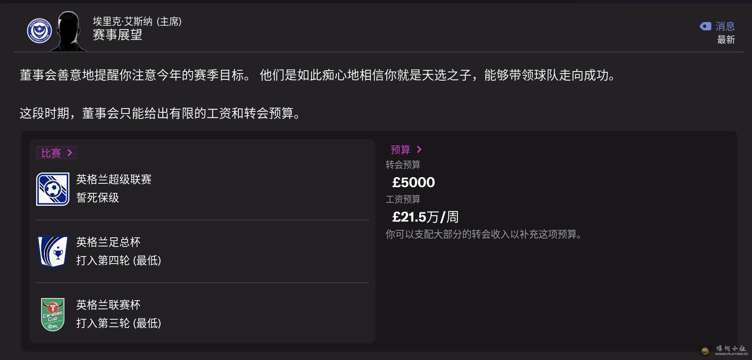Click the 赛事展望 heading
The height and width of the screenshot is (360, 752).
coord(118,35)
